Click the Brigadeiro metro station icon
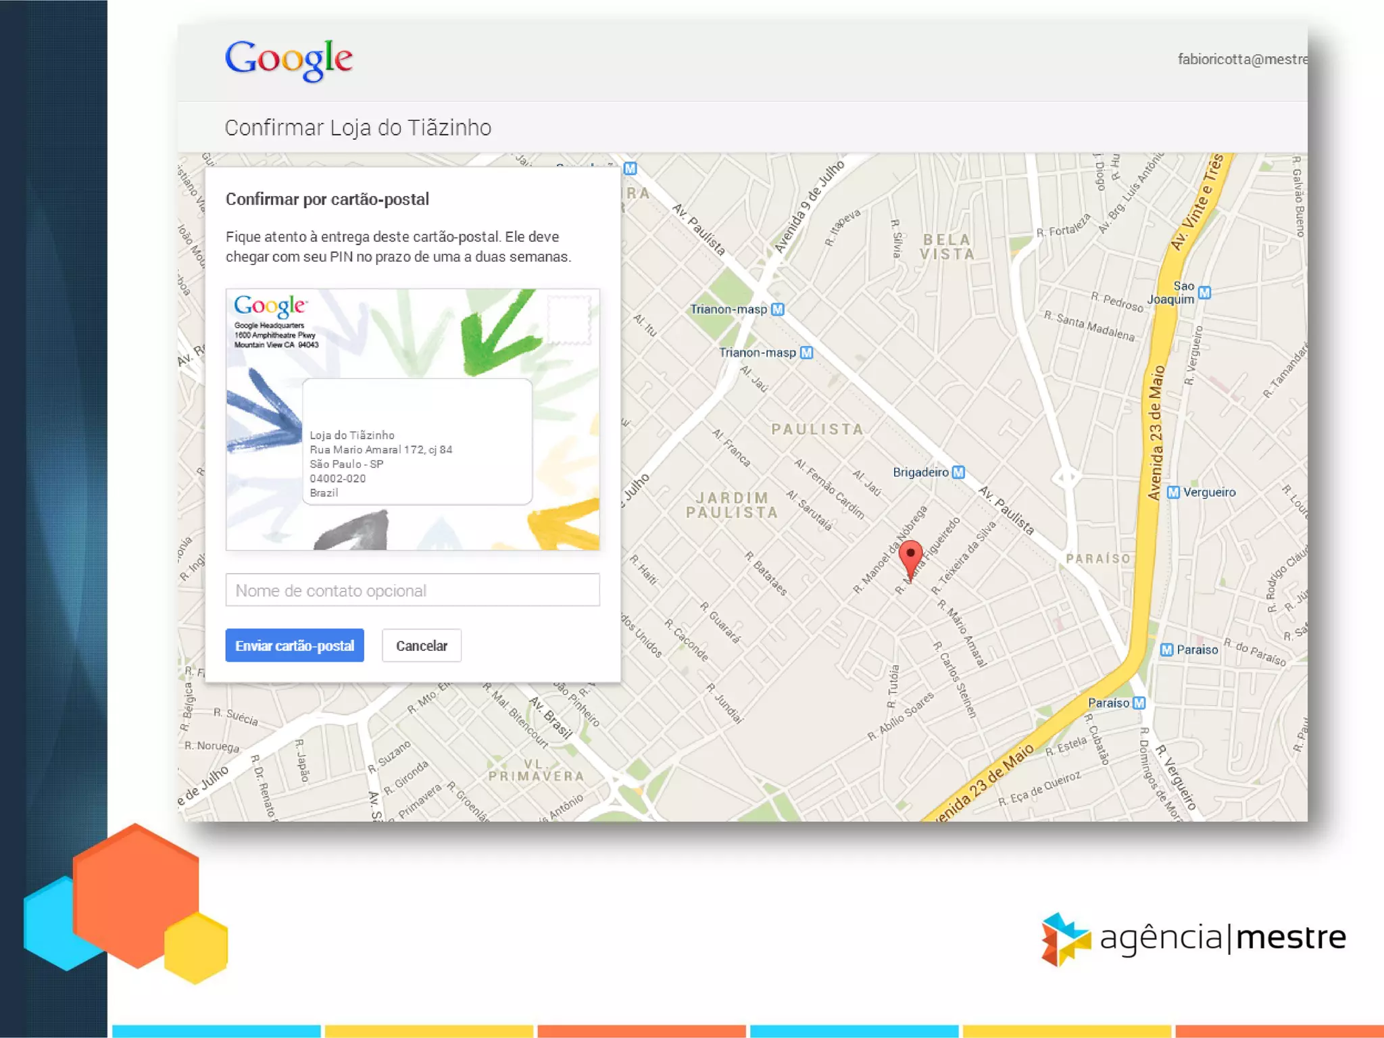 click(958, 472)
